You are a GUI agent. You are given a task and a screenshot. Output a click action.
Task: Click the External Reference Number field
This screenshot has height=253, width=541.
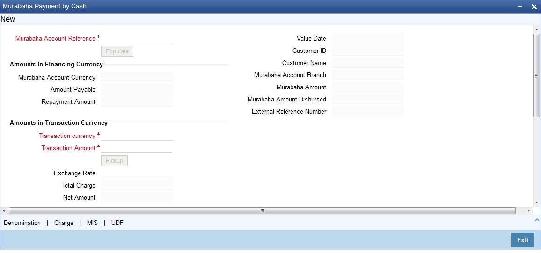click(x=368, y=111)
